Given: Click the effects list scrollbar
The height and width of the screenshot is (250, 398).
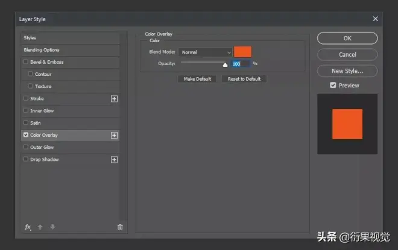Looking at the screenshot, I should tap(124, 126).
